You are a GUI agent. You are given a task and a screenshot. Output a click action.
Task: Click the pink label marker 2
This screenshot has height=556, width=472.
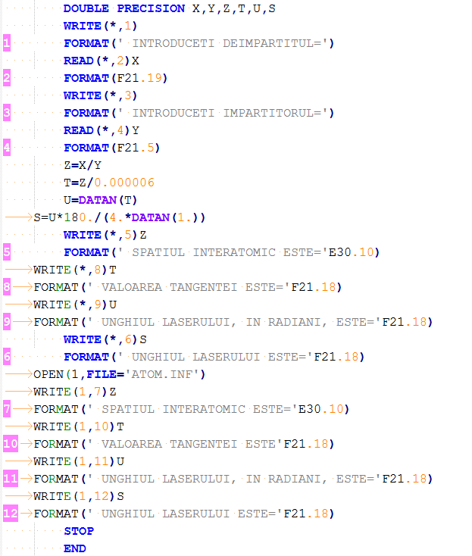tap(7, 78)
